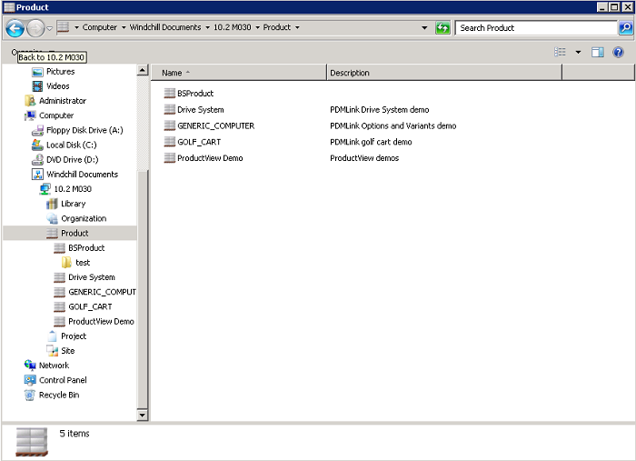Click Computer in the breadcrumb path
The width and height of the screenshot is (636, 461).
coord(99,27)
